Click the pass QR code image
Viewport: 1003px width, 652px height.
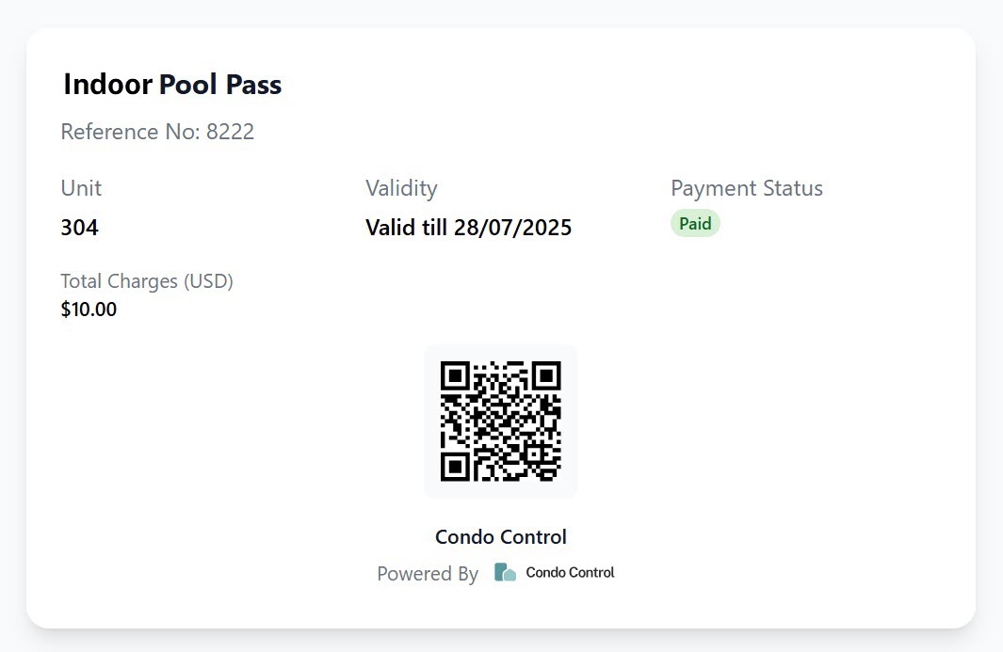tap(501, 421)
